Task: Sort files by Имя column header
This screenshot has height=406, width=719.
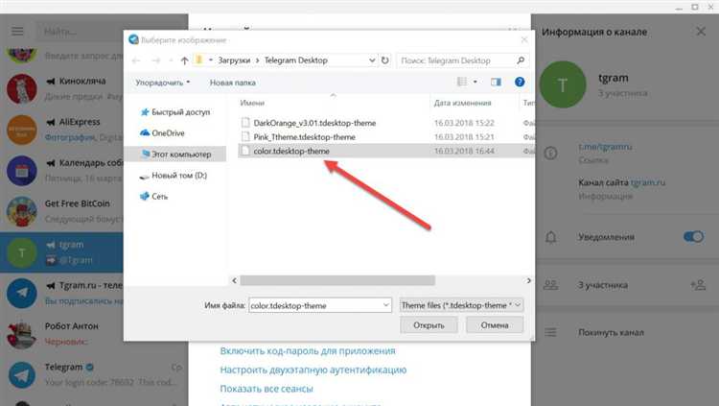Action: [x=252, y=103]
